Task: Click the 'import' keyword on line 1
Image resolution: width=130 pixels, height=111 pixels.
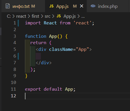Action: tap(33, 23)
